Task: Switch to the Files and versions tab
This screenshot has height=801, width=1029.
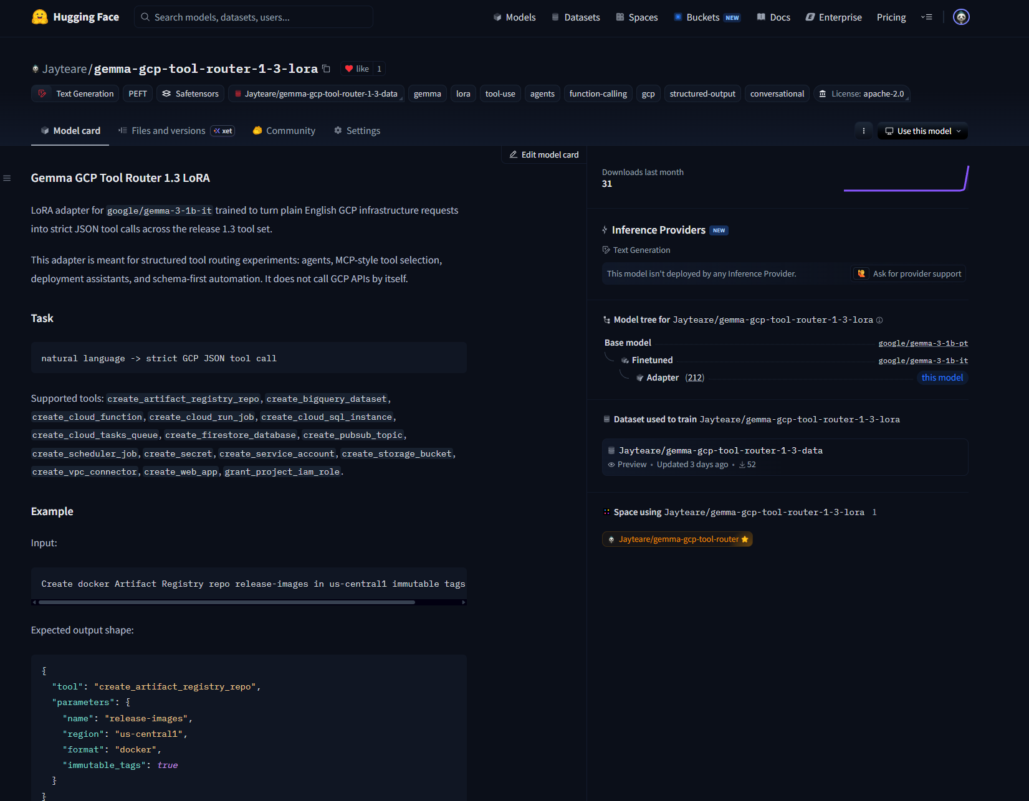Action: [x=176, y=131]
